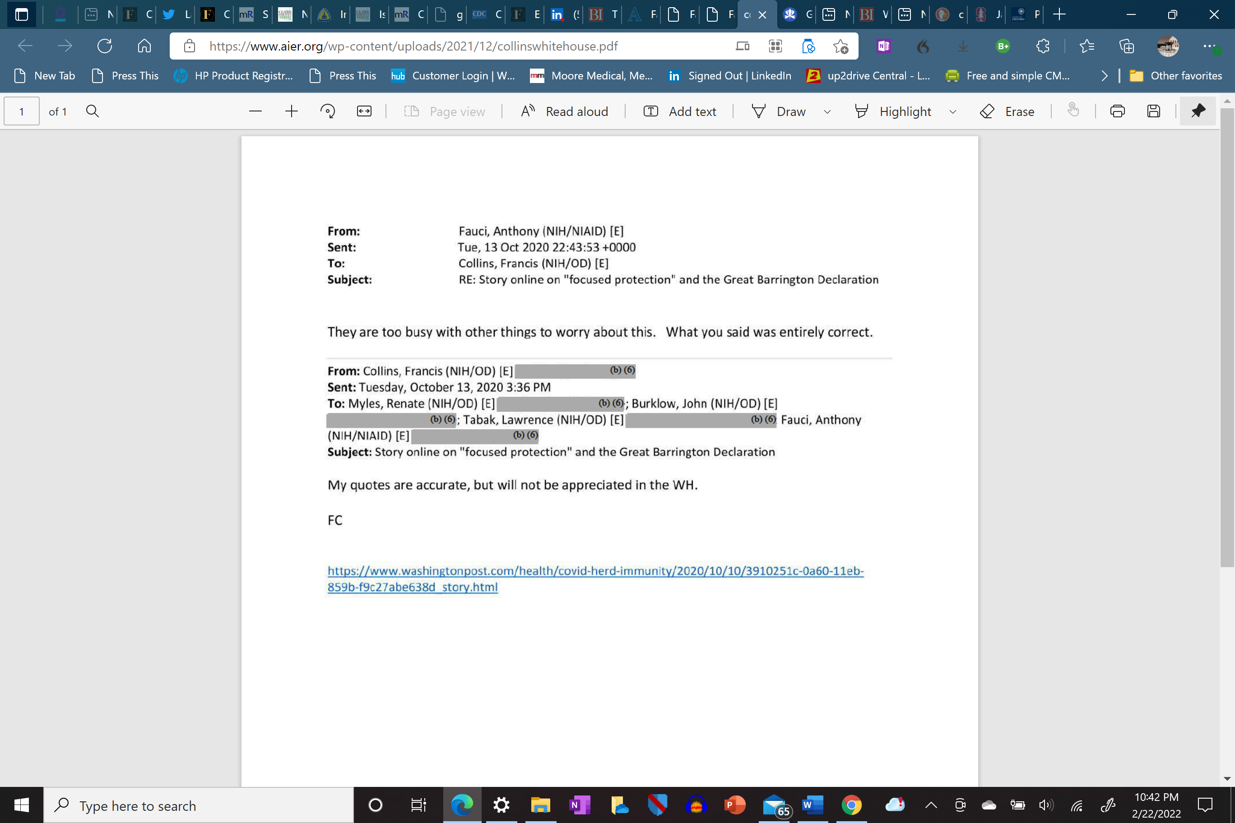The image size is (1235, 823).
Task: Expand the favorites bar overflow chevron
Action: click(1104, 76)
